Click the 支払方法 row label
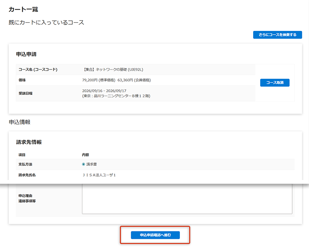This screenshot has width=309, height=247. tap(25, 164)
